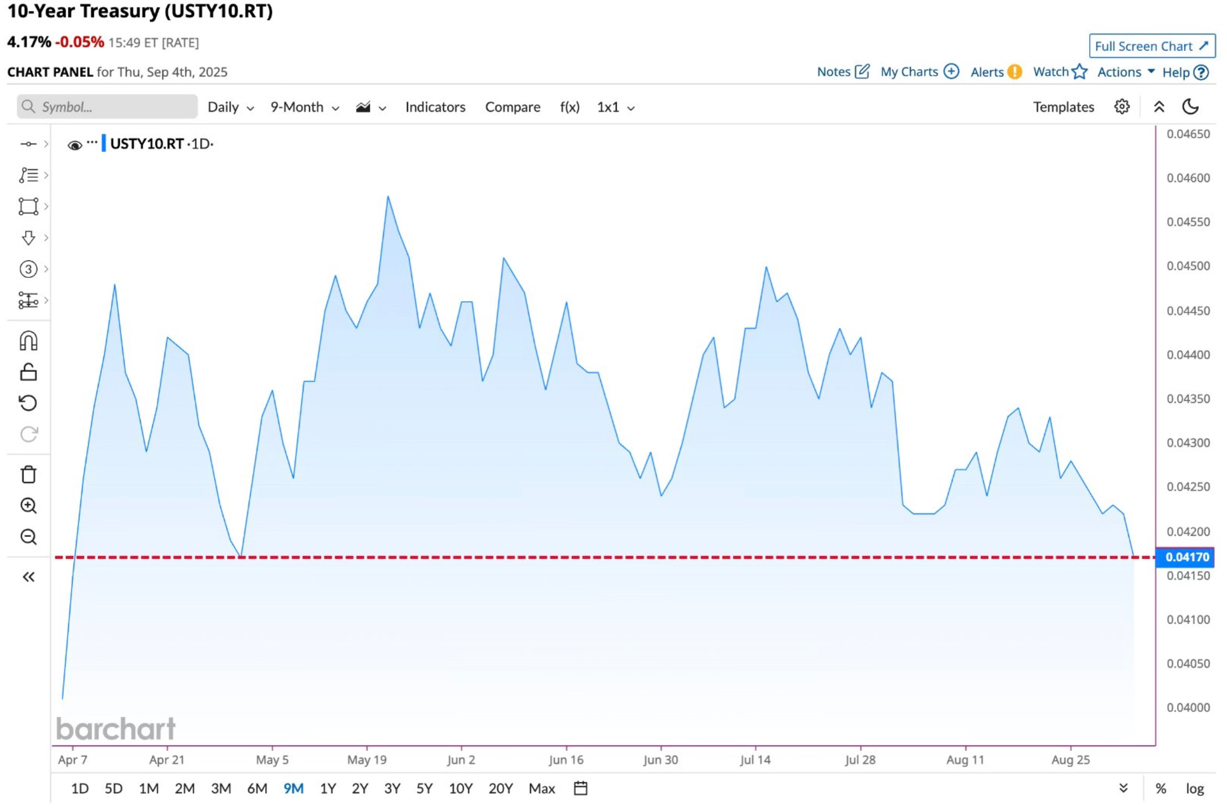
Task: Open the Indicators menu
Action: pos(435,107)
